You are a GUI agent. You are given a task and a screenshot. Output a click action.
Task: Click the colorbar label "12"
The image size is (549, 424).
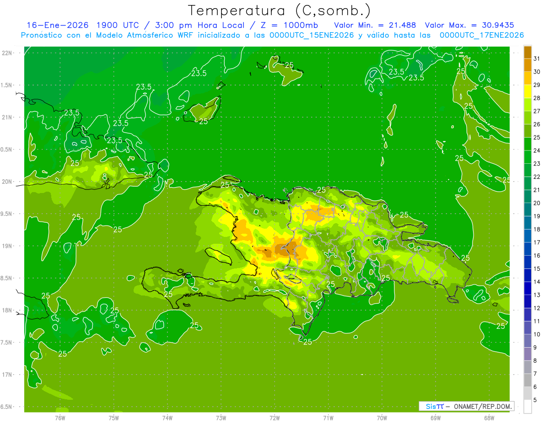tap(537, 308)
